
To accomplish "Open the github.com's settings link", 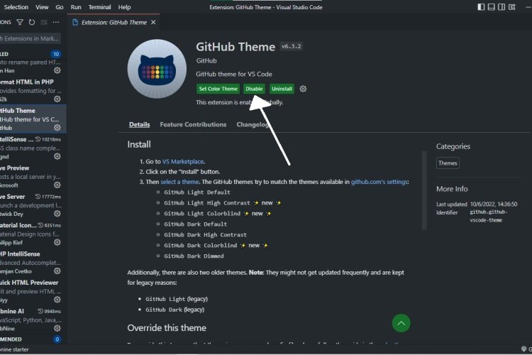I will (379, 182).
